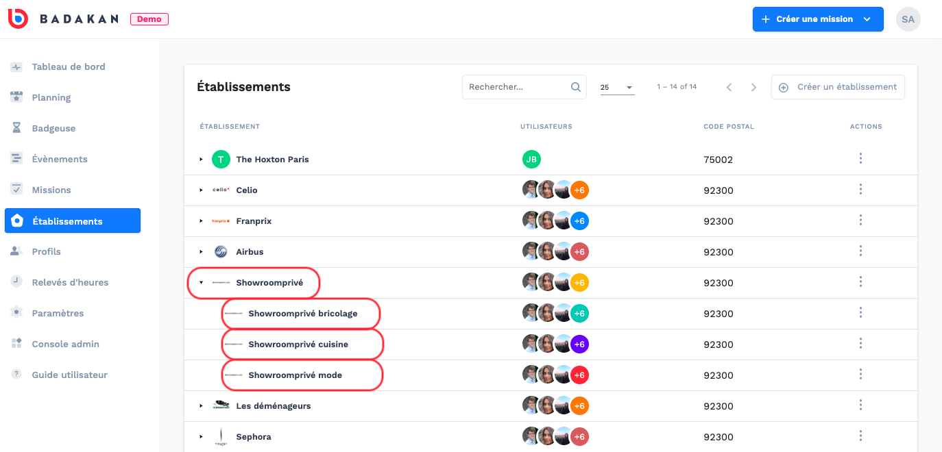Screen dimensions: 942x452
Task: Click the Créer une mission button
Action: [x=818, y=19]
